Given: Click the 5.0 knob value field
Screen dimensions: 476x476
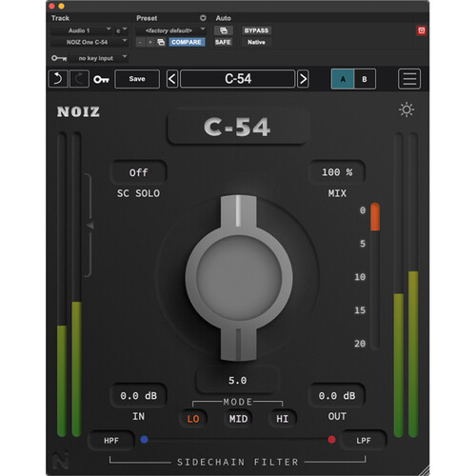Looking at the screenshot, I should pyautogui.click(x=238, y=380).
